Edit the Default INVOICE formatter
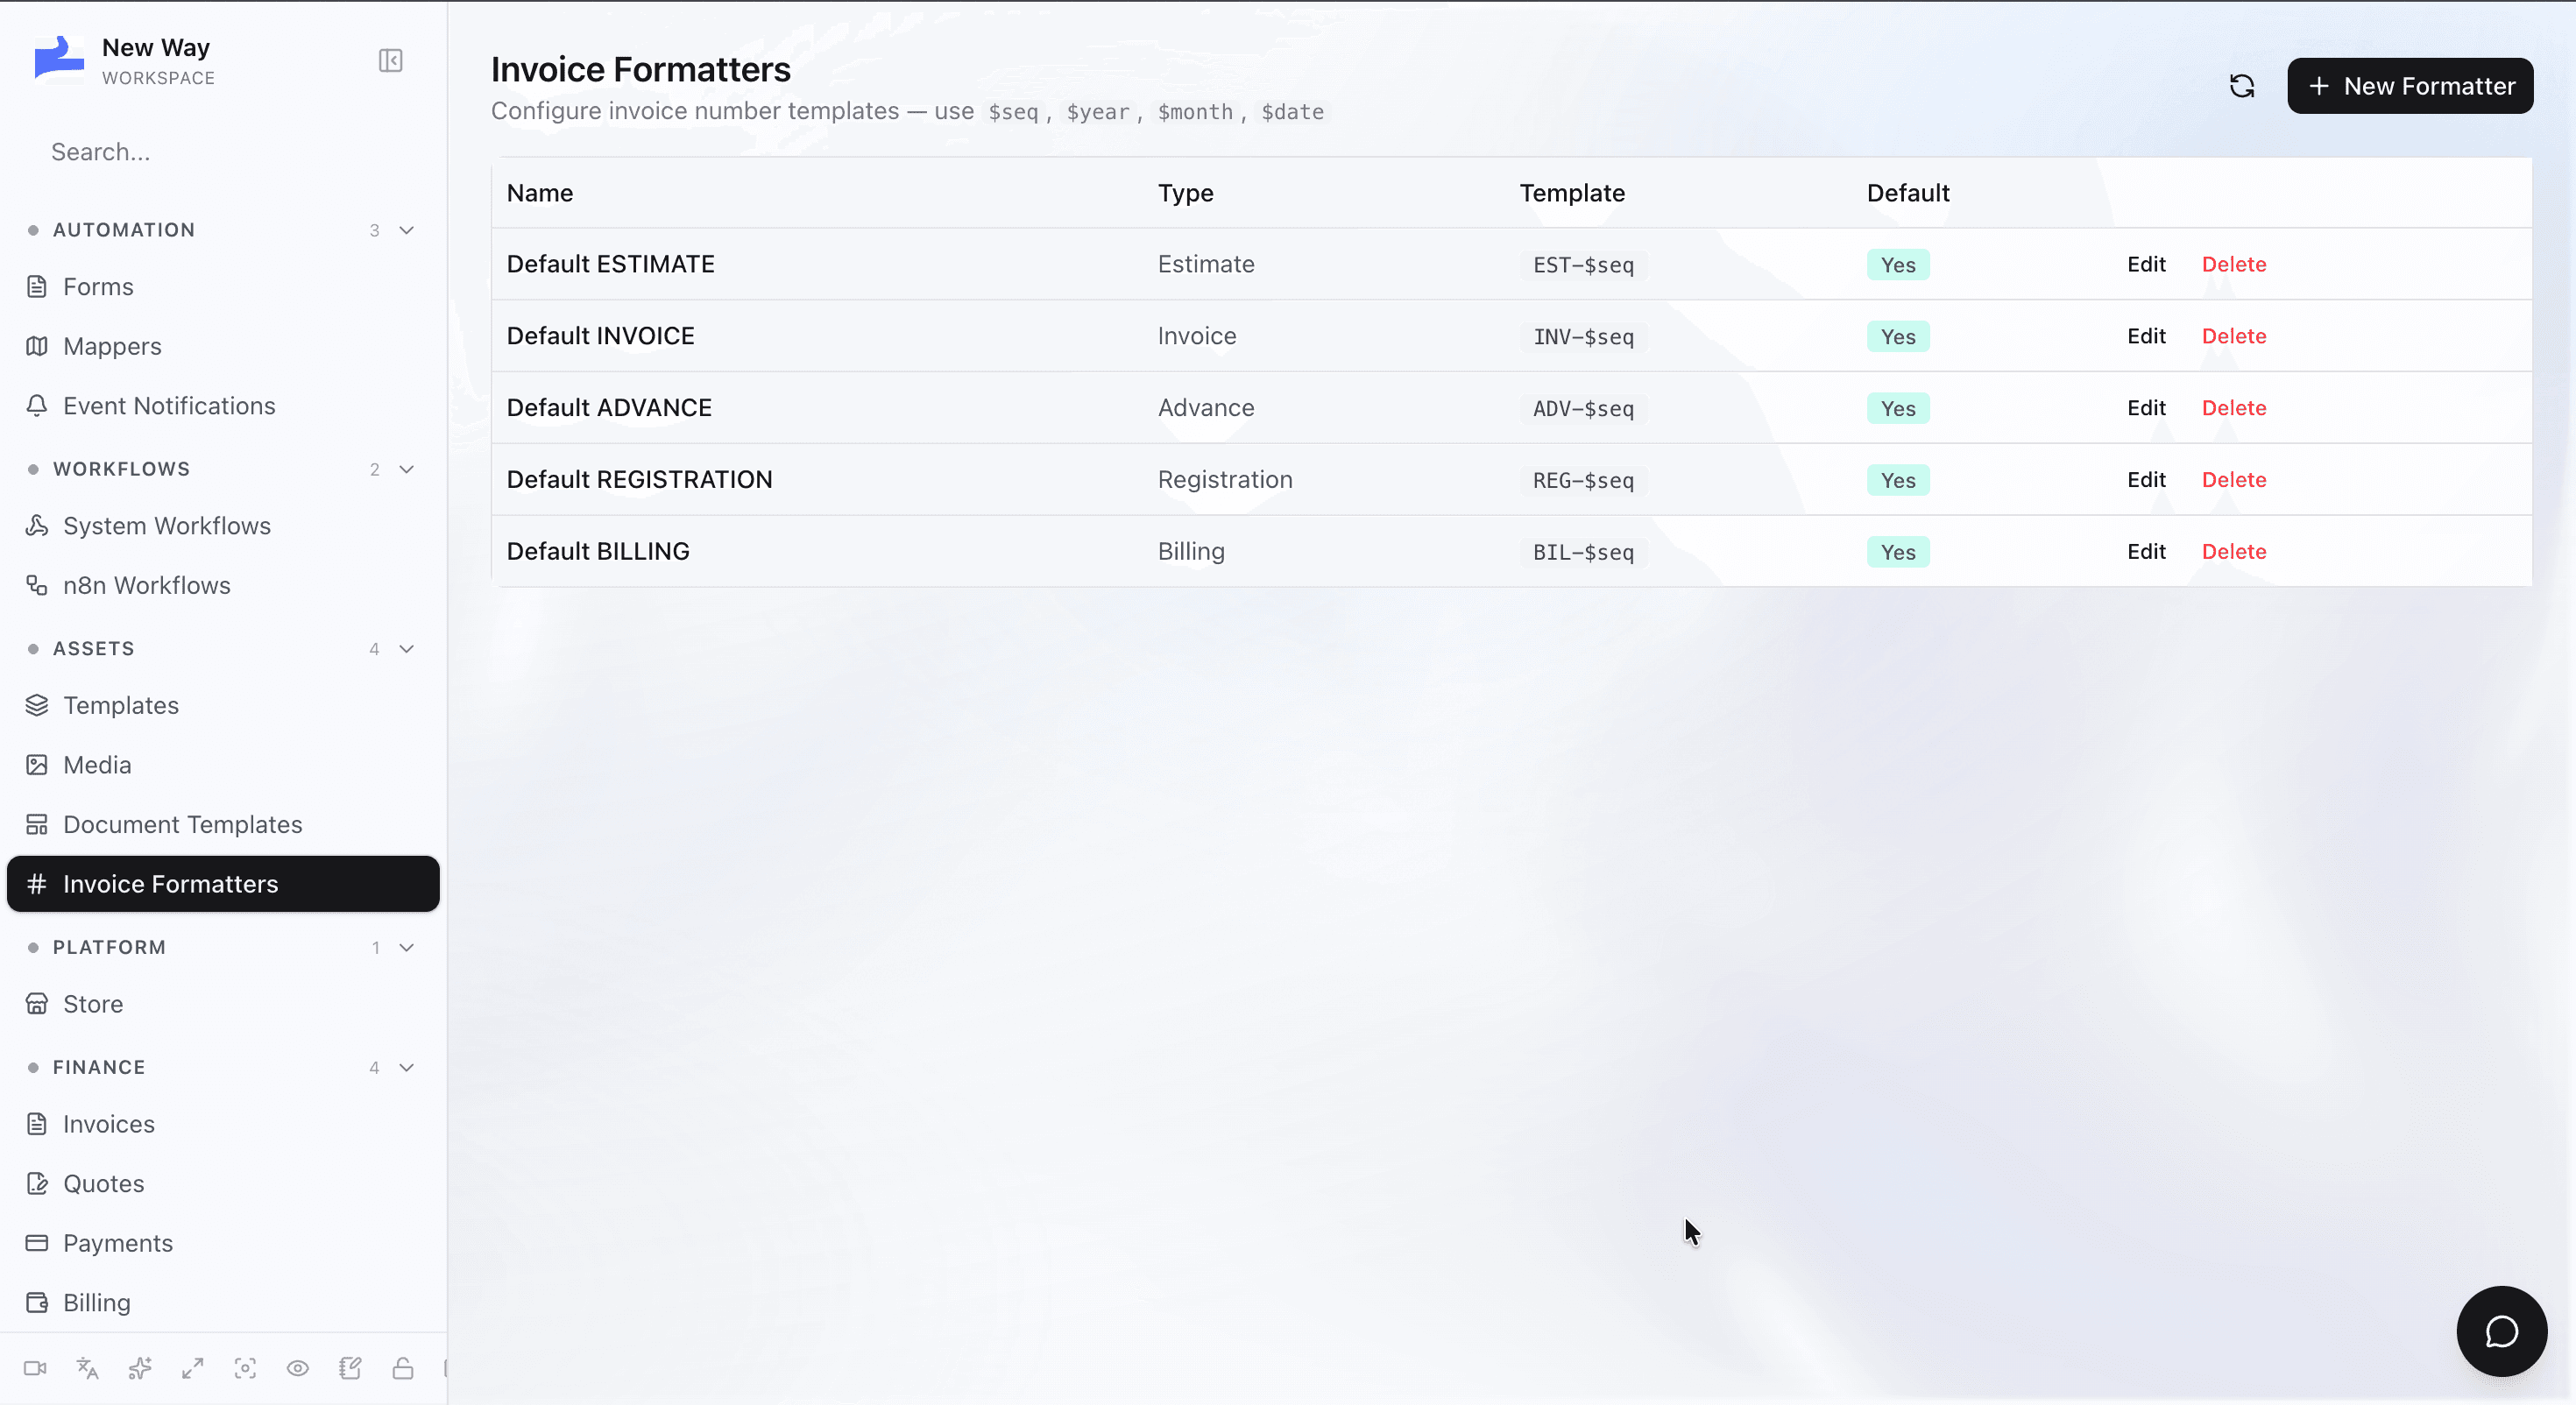The width and height of the screenshot is (2576, 1405). click(2146, 336)
